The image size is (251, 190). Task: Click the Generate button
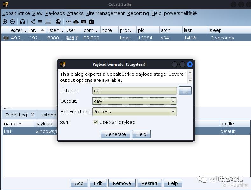115,134
